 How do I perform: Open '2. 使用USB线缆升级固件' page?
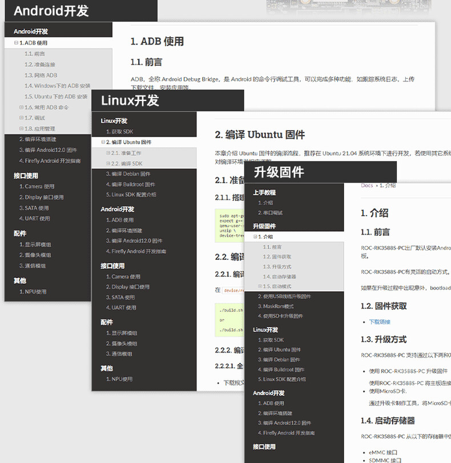click(x=284, y=297)
